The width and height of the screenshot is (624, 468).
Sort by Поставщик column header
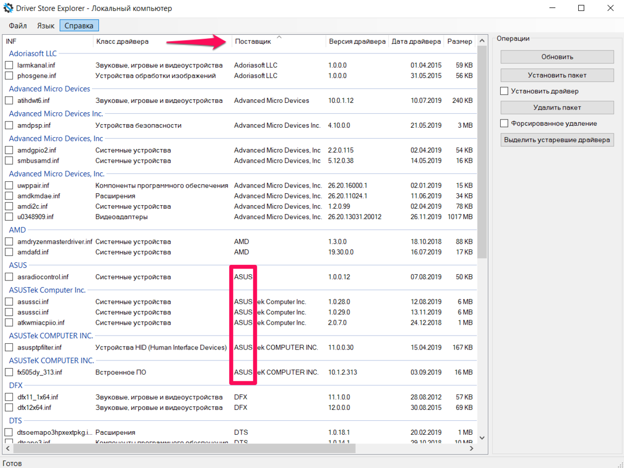279,42
